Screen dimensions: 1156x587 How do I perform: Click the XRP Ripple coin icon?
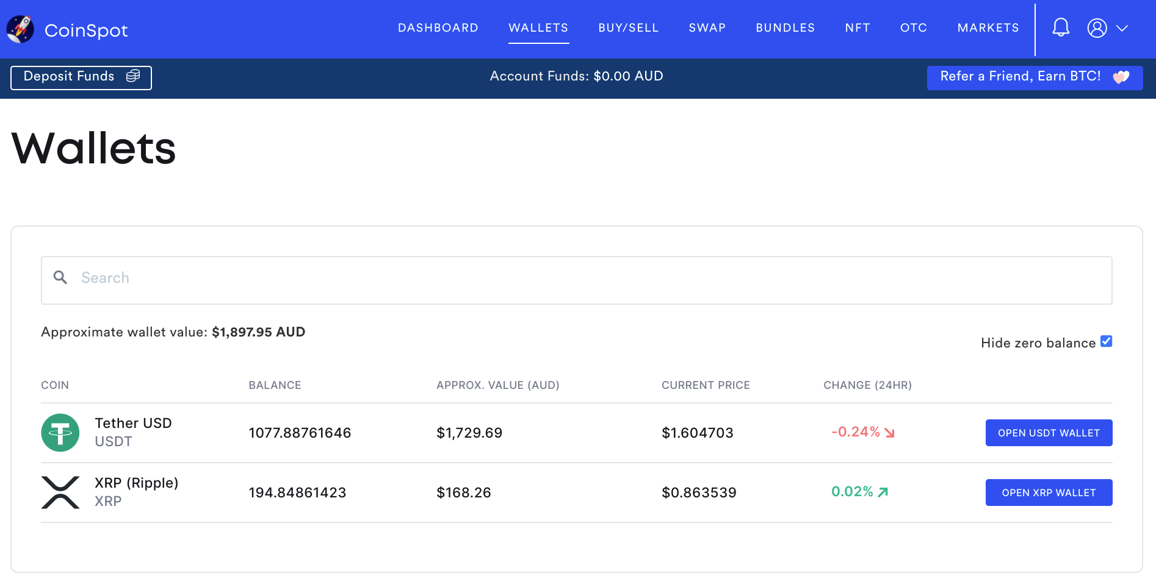point(60,493)
